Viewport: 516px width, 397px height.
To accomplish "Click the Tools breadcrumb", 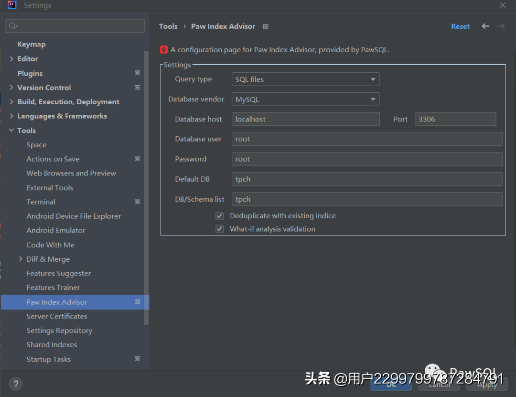I will point(168,26).
